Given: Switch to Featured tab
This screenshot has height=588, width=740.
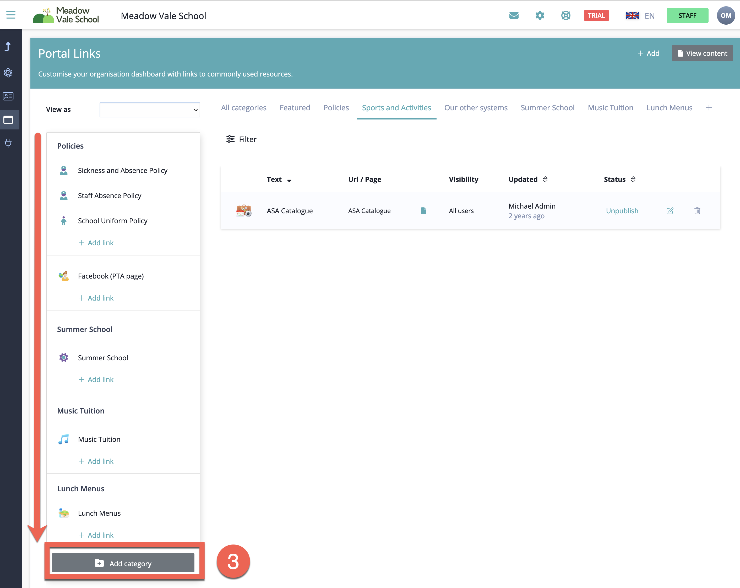Looking at the screenshot, I should tap(295, 107).
